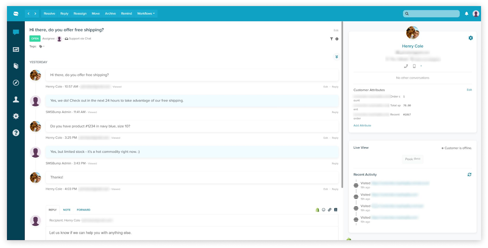This screenshot has height=248, width=488.
Task: Click the app logo in top-left corner
Action: (16, 14)
